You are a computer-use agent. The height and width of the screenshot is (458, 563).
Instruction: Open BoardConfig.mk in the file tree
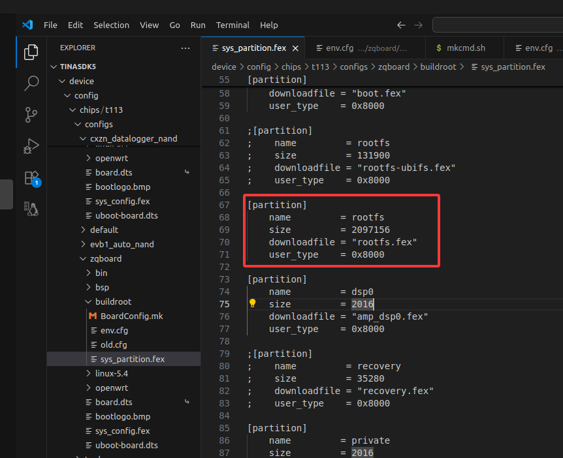tap(131, 316)
